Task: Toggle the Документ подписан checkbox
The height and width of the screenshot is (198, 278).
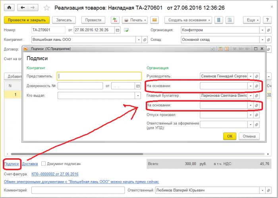Action: click(x=43, y=163)
